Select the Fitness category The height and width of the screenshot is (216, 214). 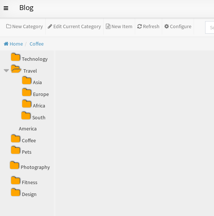point(30,182)
